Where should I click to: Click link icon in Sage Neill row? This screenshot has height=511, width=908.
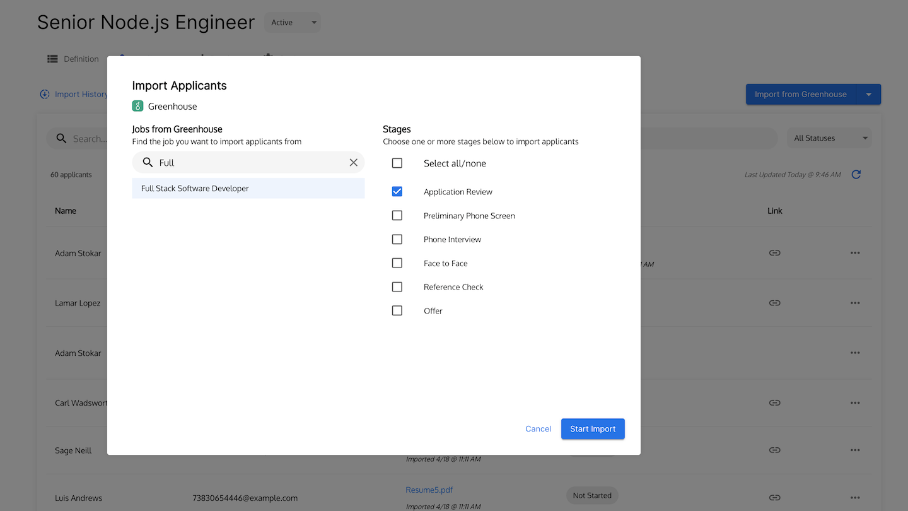pyautogui.click(x=774, y=450)
